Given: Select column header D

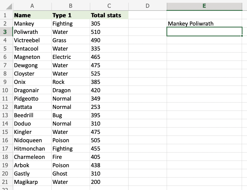Looking at the screenshot, I should click(147, 6).
